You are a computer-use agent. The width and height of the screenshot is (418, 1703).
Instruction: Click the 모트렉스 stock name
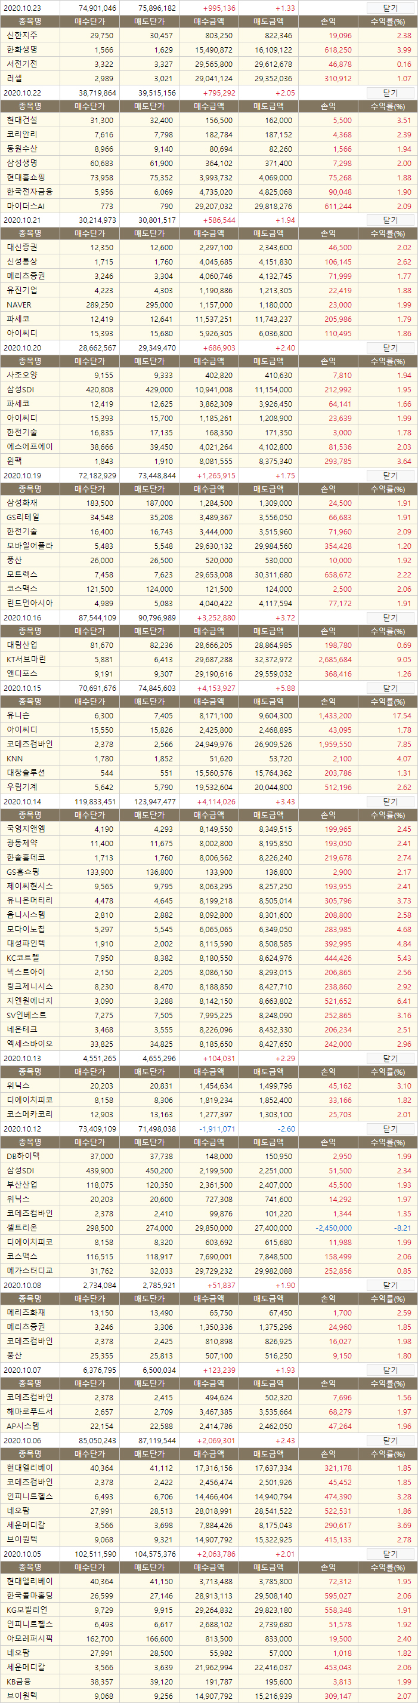tap(22, 574)
